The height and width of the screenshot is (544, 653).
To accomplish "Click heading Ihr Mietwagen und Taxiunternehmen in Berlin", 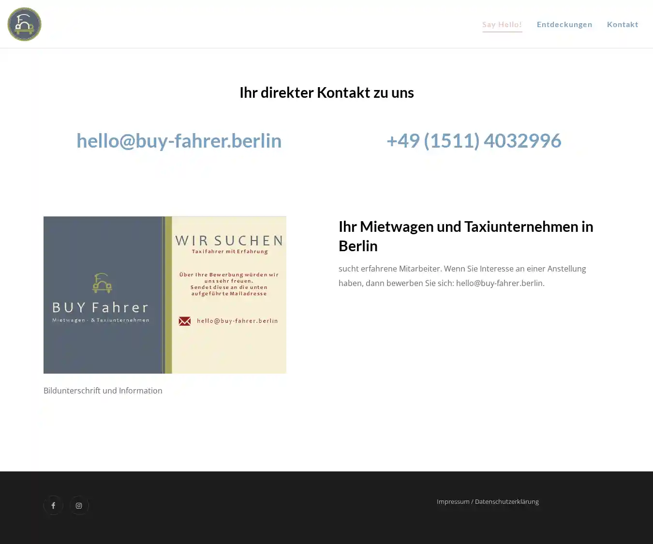I will [465, 236].
